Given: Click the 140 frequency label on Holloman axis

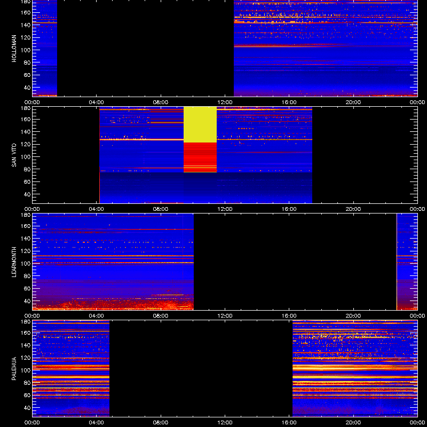Looking at the screenshot, I should pyautogui.click(x=26, y=25).
